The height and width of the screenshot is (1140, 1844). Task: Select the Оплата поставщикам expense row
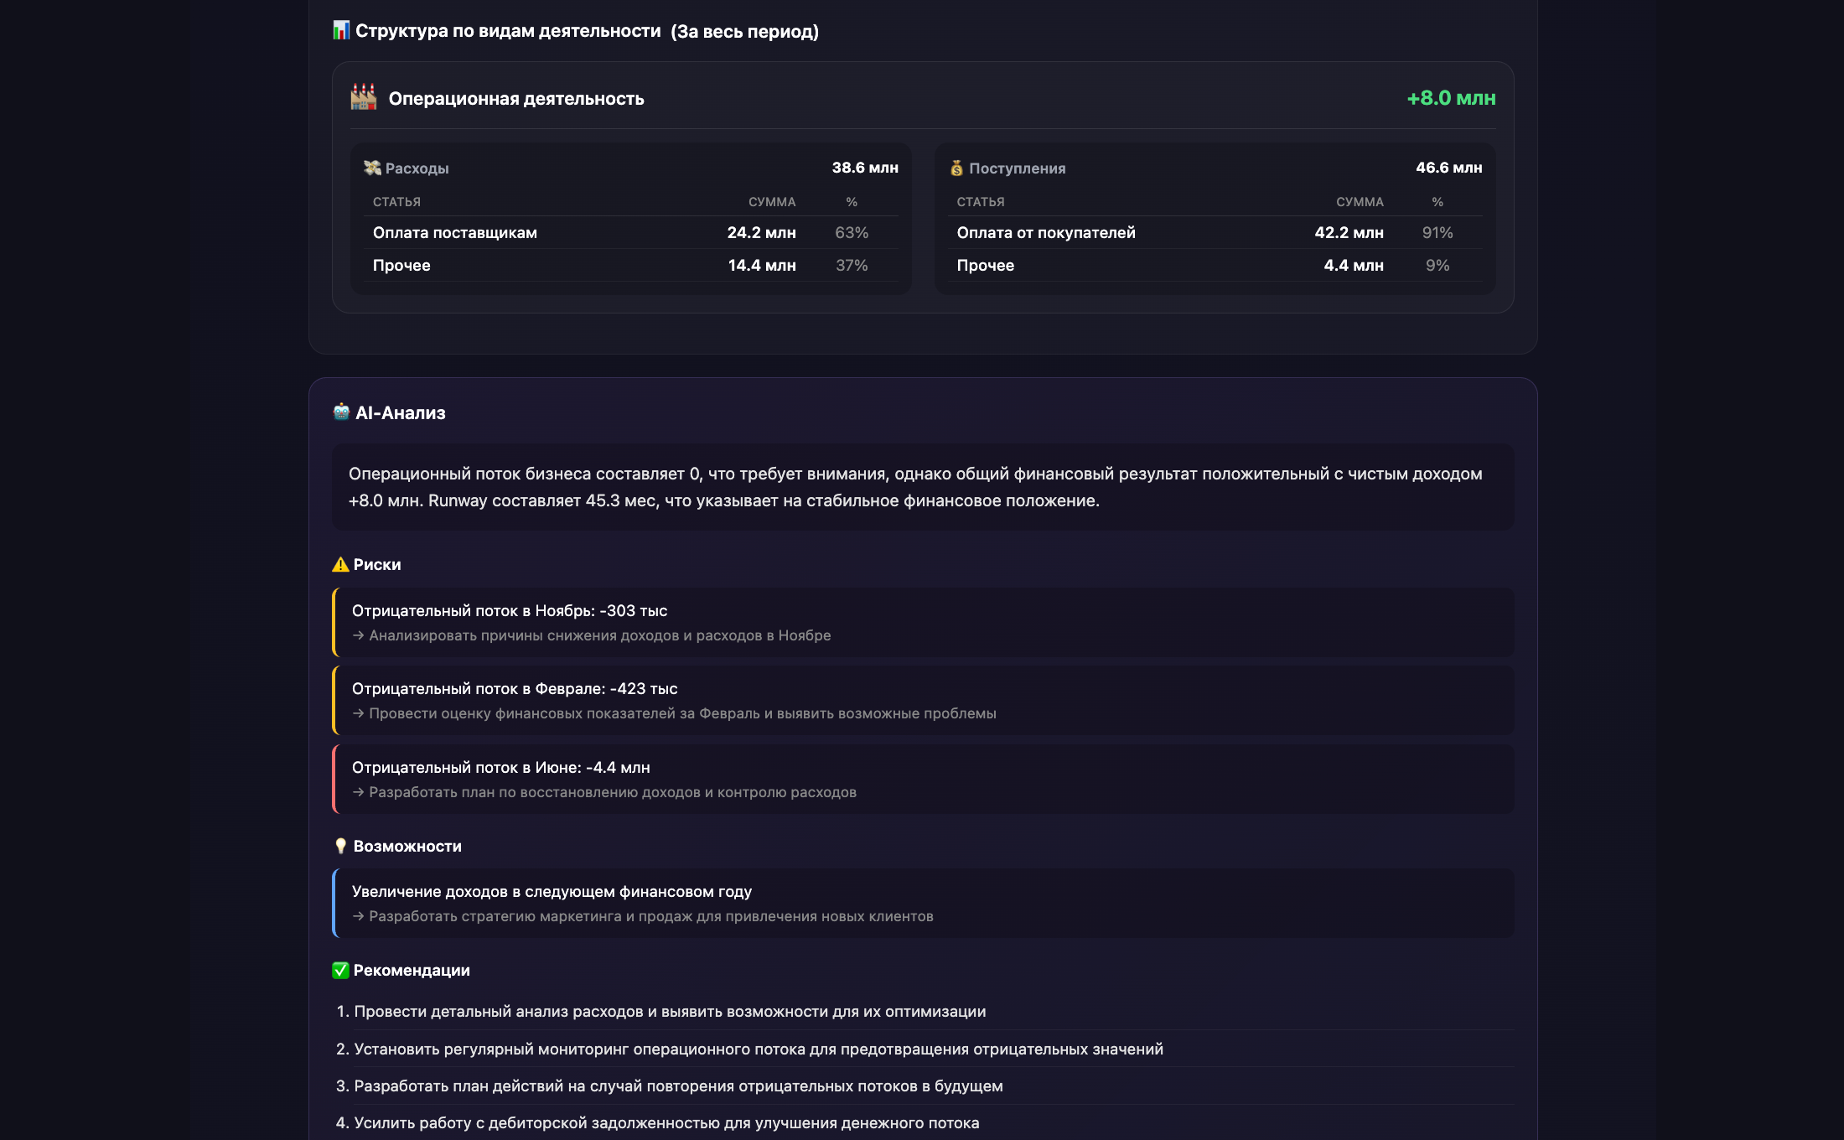(x=630, y=233)
